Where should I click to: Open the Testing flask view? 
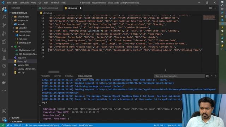pos(4,58)
